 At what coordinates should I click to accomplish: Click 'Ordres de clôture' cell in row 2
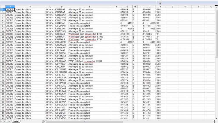tap(30, 10)
